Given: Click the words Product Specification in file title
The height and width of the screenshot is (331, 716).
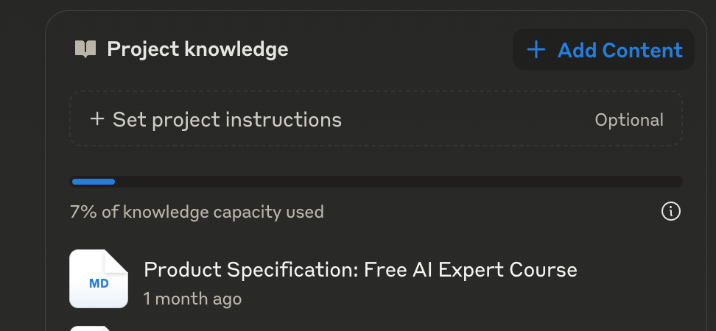Looking at the screenshot, I should (x=250, y=270).
